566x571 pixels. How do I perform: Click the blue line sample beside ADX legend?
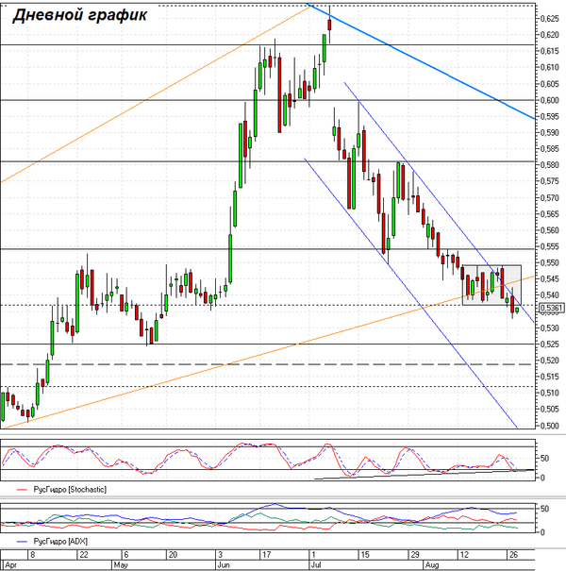tap(23, 542)
